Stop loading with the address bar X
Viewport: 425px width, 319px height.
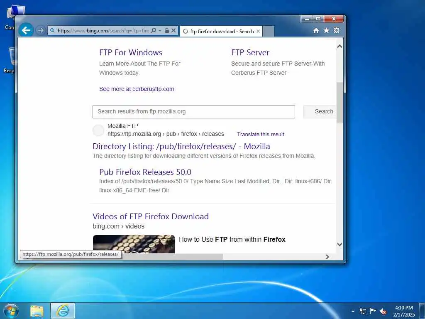click(x=173, y=30)
